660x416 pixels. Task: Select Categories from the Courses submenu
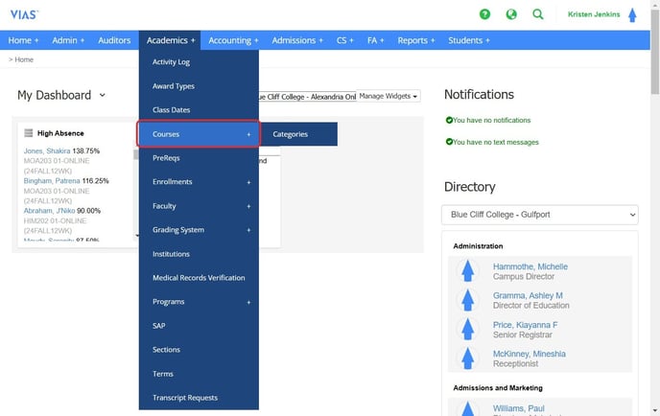point(291,134)
